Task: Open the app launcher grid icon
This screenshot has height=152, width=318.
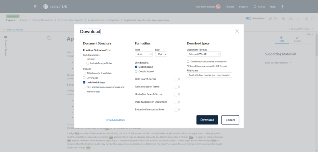Action: tap(36, 7)
